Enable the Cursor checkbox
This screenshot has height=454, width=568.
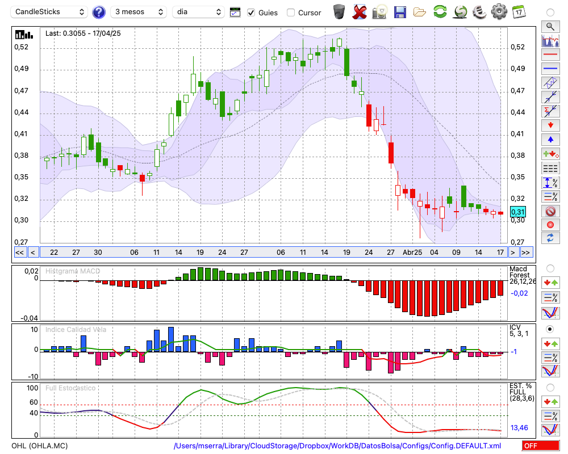tap(290, 12)
